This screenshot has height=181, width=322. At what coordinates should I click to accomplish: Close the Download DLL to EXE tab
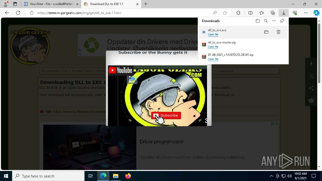click(137, 4)
